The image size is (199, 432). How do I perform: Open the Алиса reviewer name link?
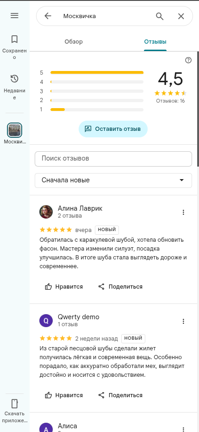pos(68,426)
